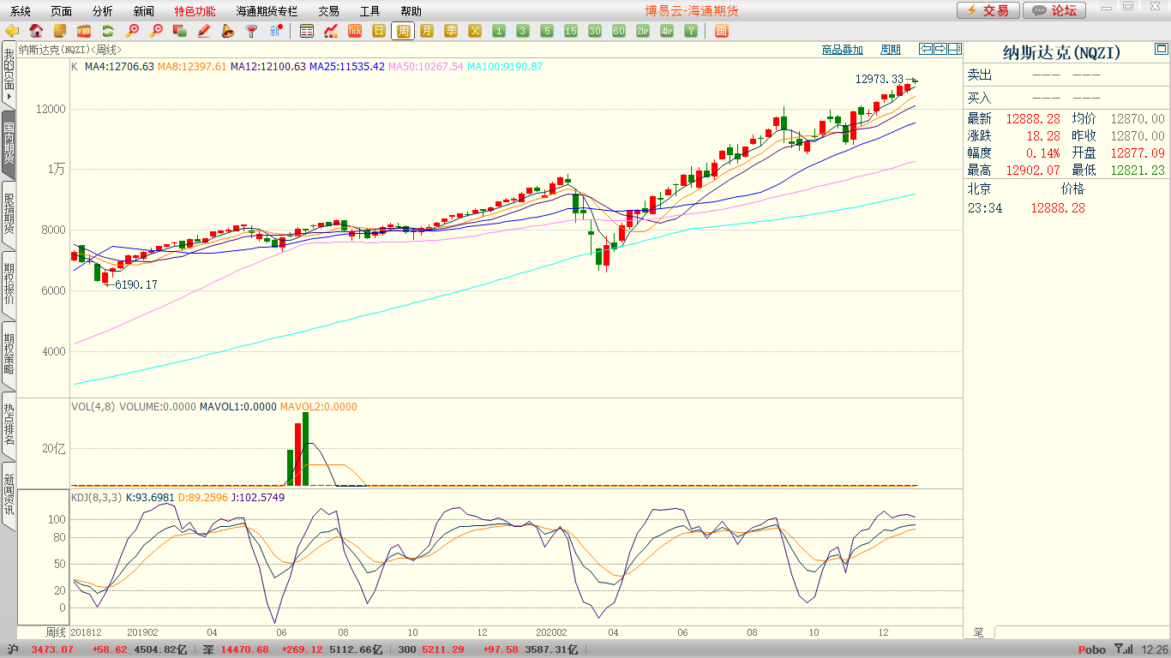Open the 特色功能 menu
Image resolution: width=1171 pixels, height=658 pixels.
tap(195, 11)
